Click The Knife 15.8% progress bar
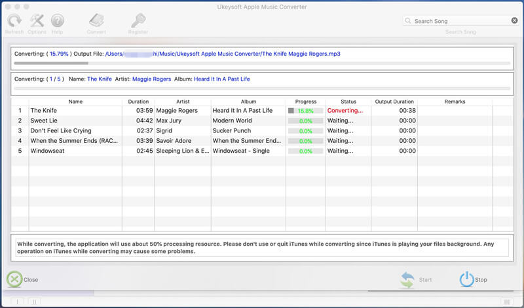Screen dimensions: 524x308 pos(305,111)
